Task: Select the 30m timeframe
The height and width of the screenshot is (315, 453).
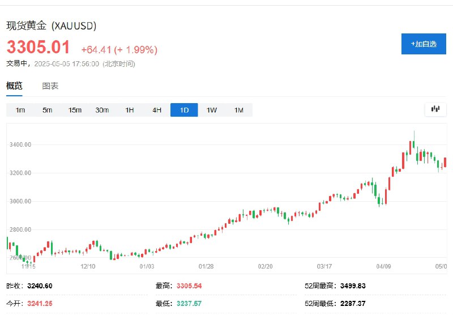Action: point(102,110)
